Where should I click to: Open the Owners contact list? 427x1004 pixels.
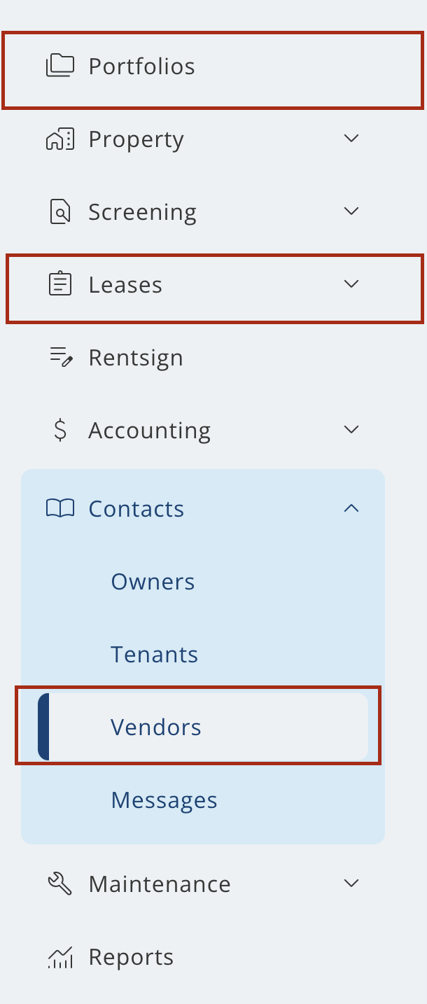coord(153,581)
